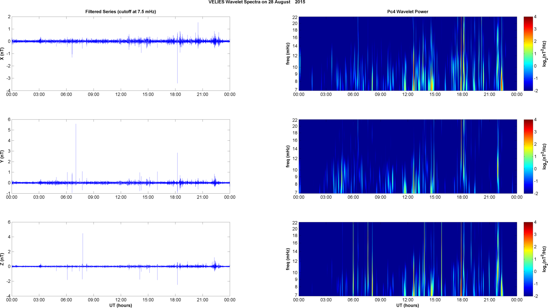Click the VELIES Wavelet Spectra main title
Image resolution: width=548 pixels, height=308 pixels.
click(x=256, y=2)
